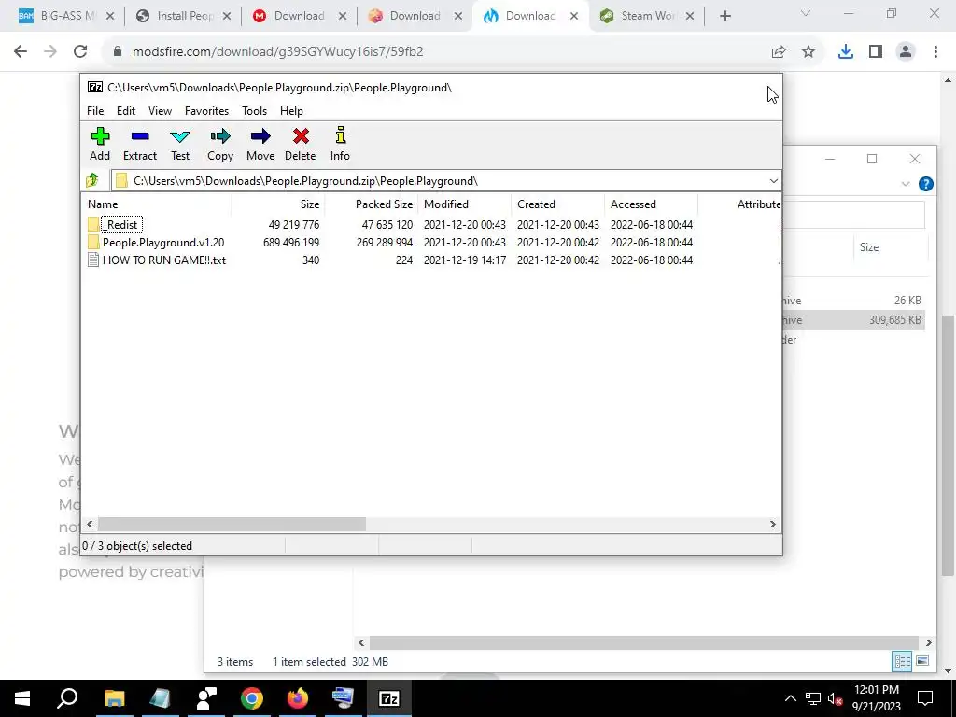Go back in Chrome

coord(21,52)
